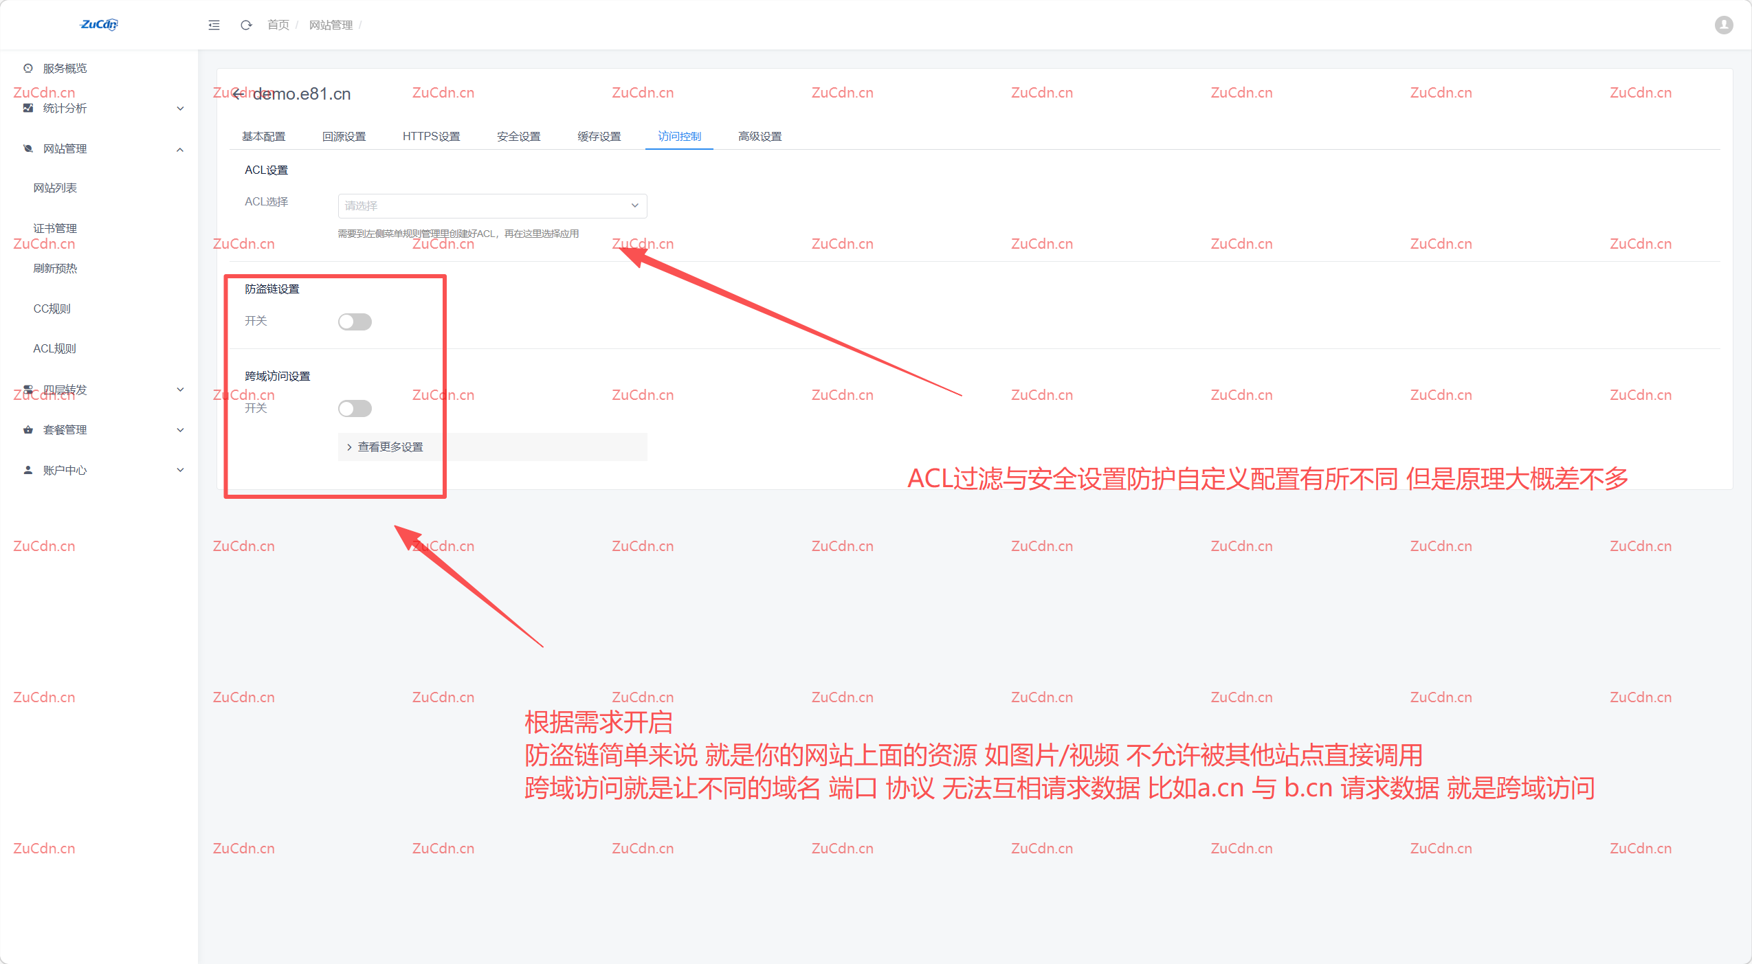Expand the 四层转发 sidebar section

click(180, 390)
